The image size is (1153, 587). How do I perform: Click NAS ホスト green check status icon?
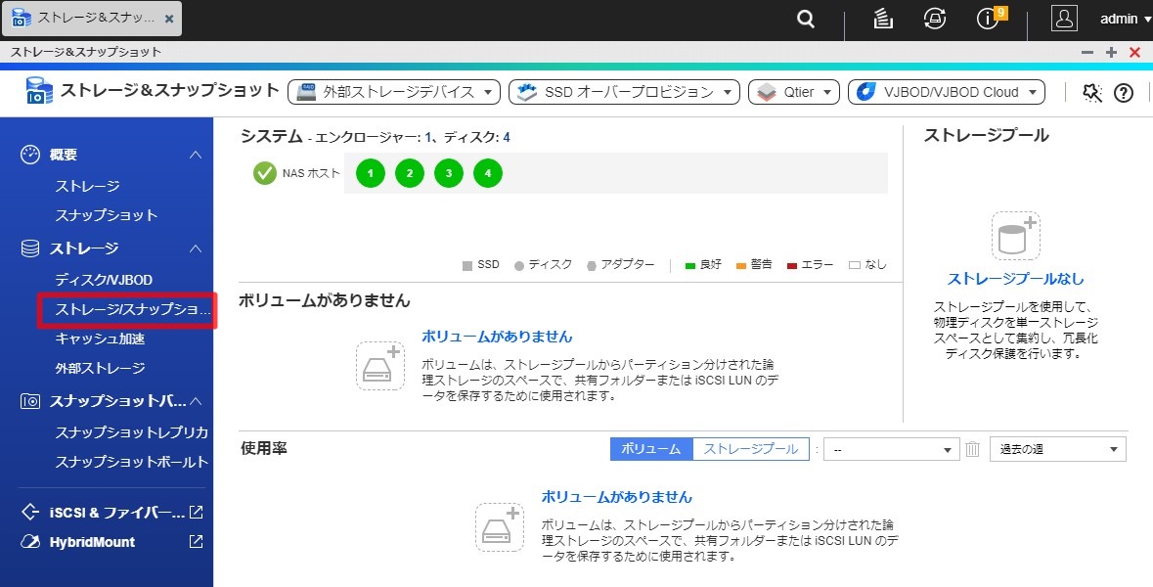(265, 173)
